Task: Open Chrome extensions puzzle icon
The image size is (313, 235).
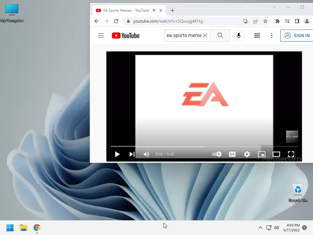Action: (x=278, y=21)
